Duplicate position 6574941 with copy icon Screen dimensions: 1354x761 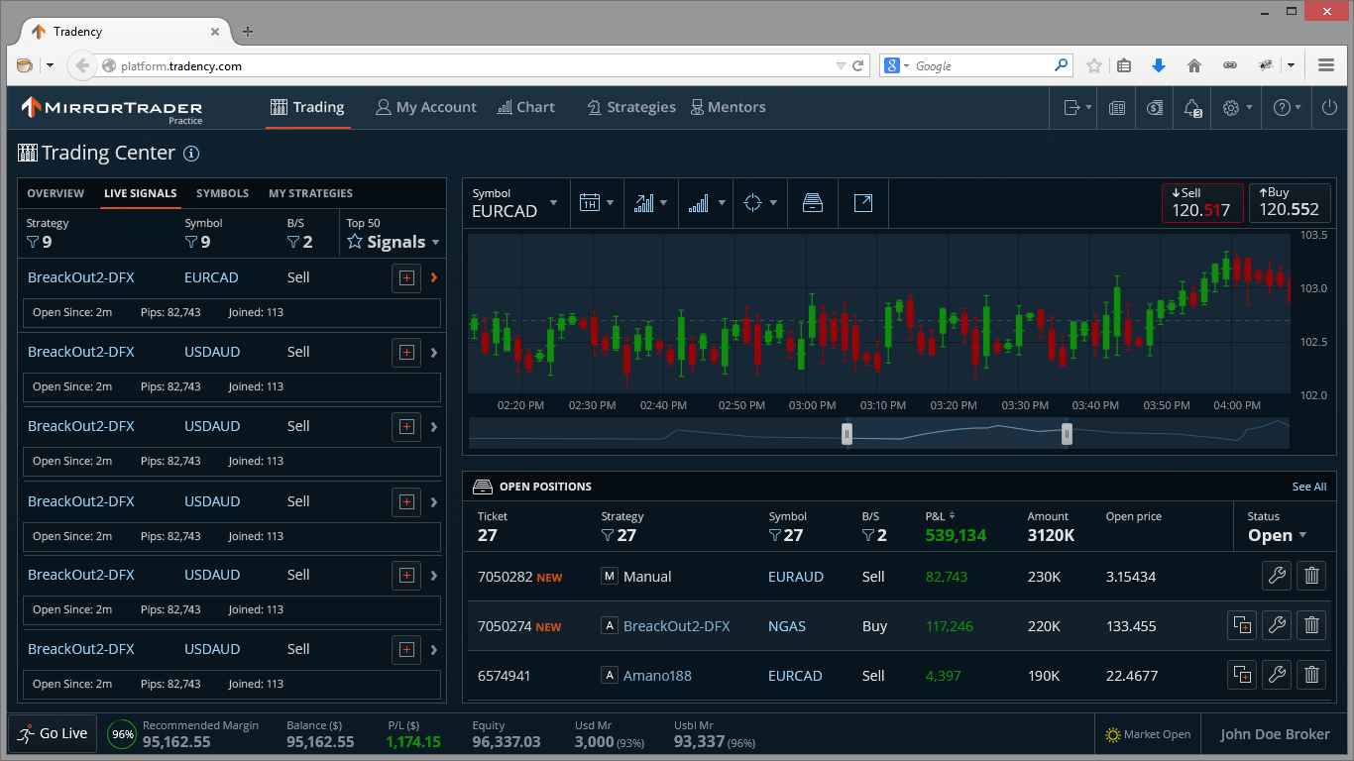click(x=1242, y=676)
